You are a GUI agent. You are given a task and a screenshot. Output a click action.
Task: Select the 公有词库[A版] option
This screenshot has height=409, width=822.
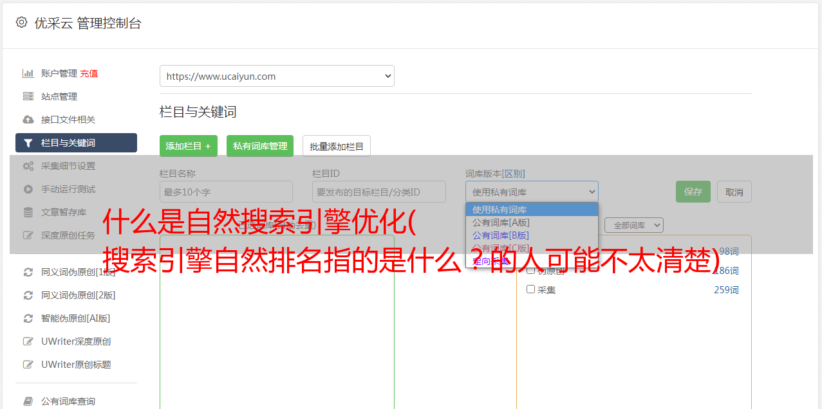[532, 223]
